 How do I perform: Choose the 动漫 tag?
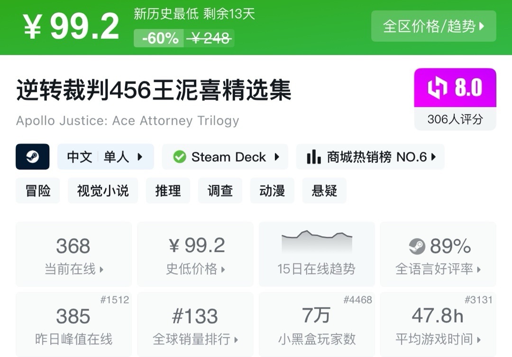click(x=272, y=191)
